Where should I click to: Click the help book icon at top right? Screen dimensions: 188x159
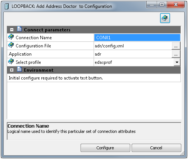click(x=165, y=18)
